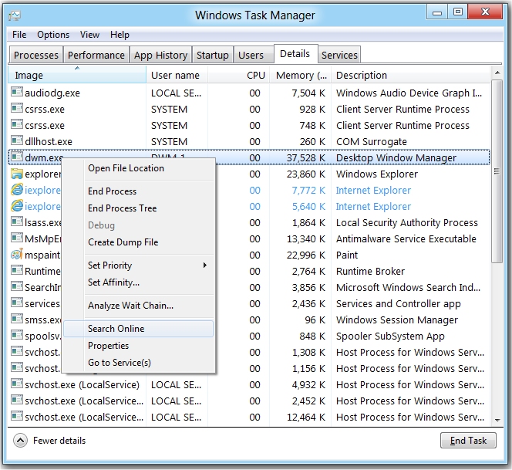512x470 pixels.
Task: Switch to the Services tab
Action: coord(339,55)
